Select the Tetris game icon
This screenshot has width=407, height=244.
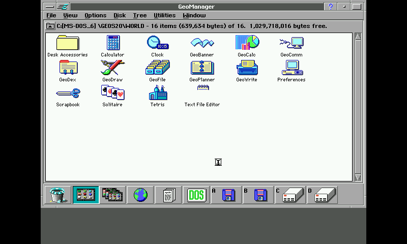pyautogui.click(x=157, y=93)
